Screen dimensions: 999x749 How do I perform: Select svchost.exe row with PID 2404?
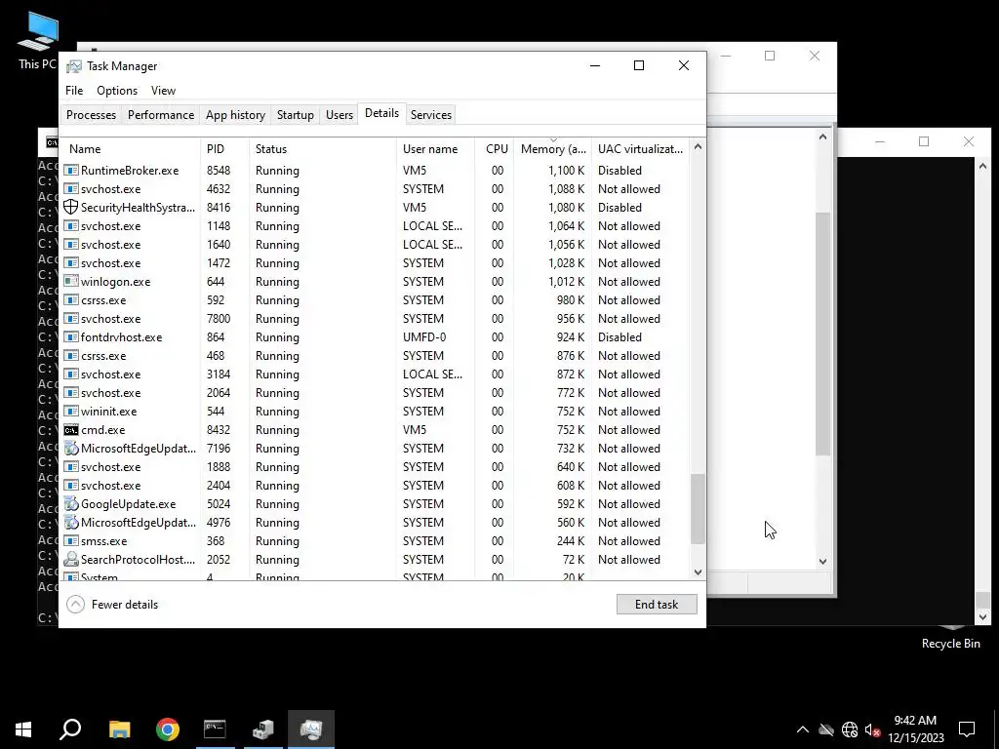(376, 486)
